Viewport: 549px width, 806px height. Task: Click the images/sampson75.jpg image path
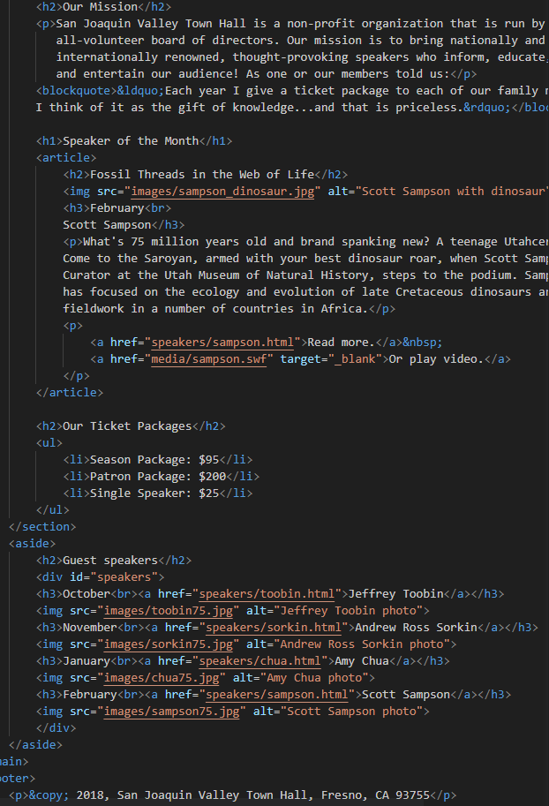(172, 712)
